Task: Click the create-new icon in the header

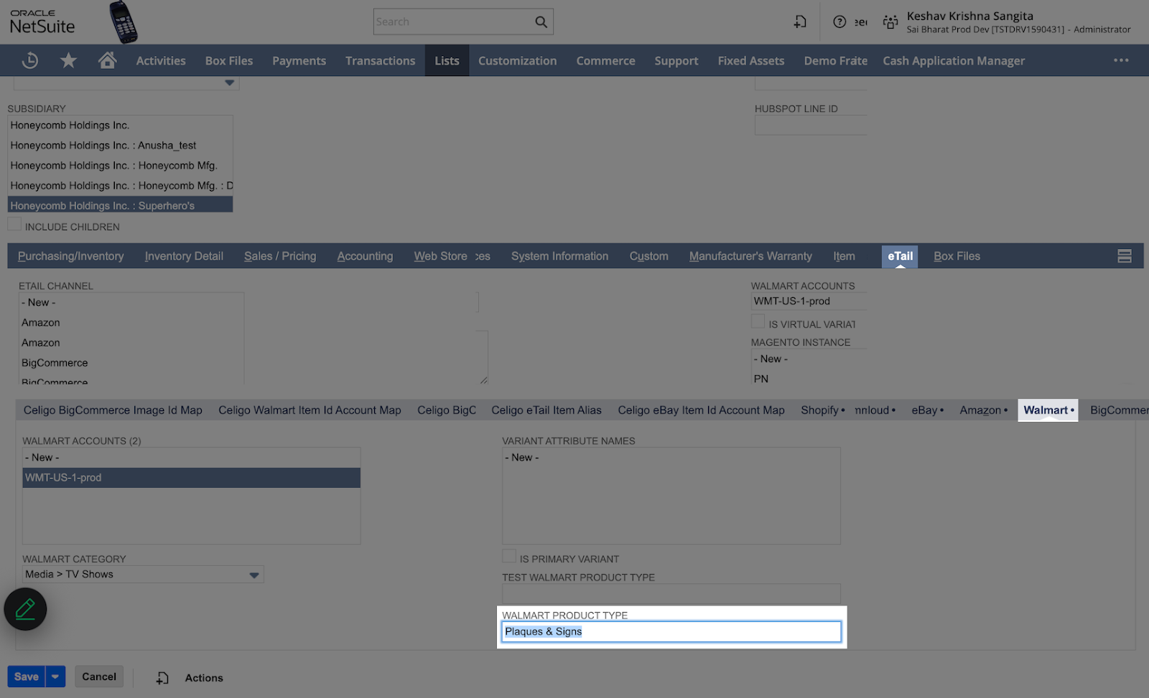Action: point(800,22)
